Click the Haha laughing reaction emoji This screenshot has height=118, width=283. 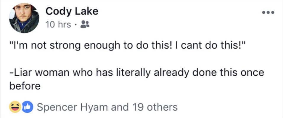click(15, 107)
